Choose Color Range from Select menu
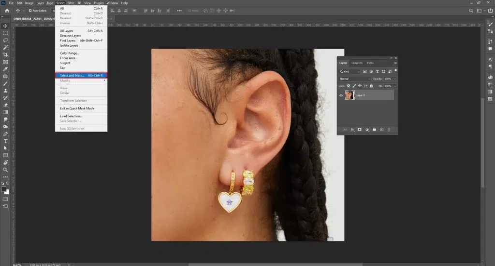The image size is (495, 266). 70,53
